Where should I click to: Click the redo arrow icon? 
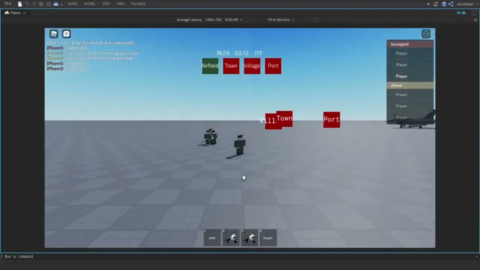click(x=34, y=4)
